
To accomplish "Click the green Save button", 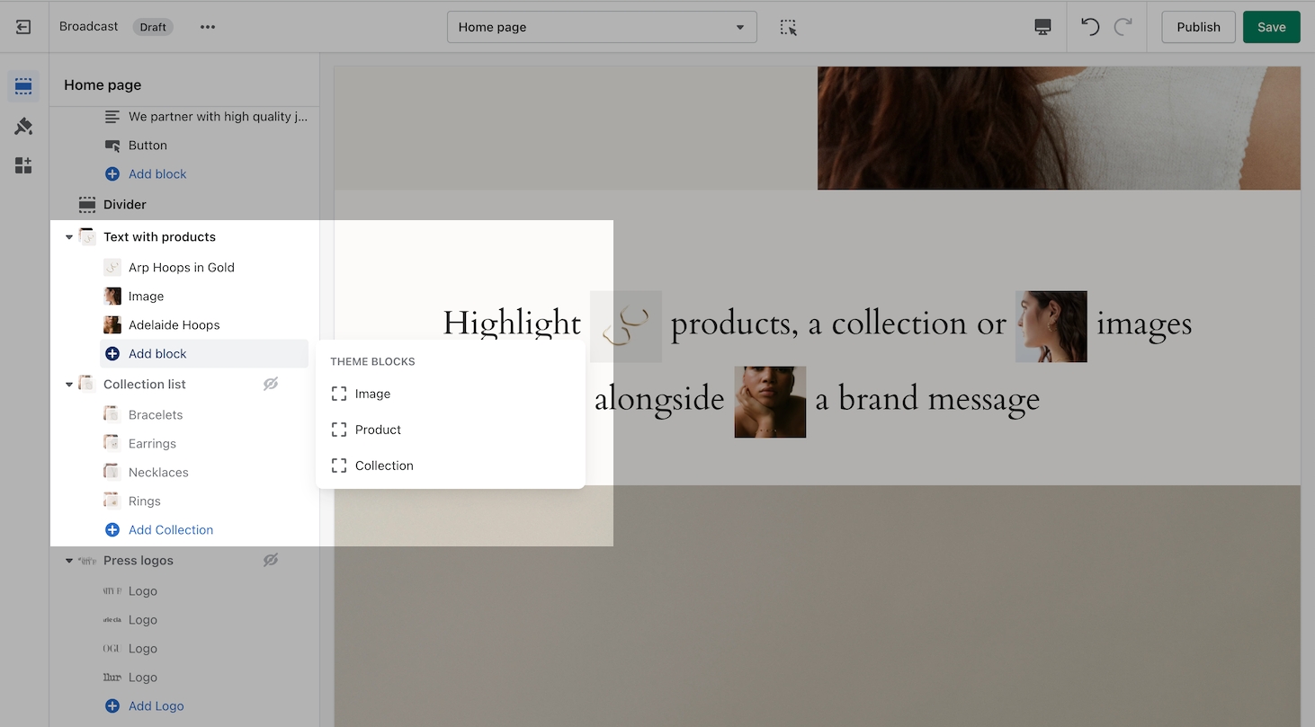I will (1271, 27).
